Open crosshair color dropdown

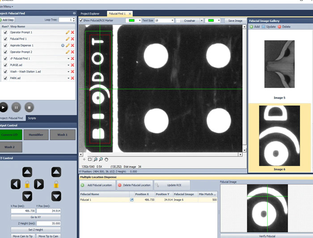click(219, 21)
